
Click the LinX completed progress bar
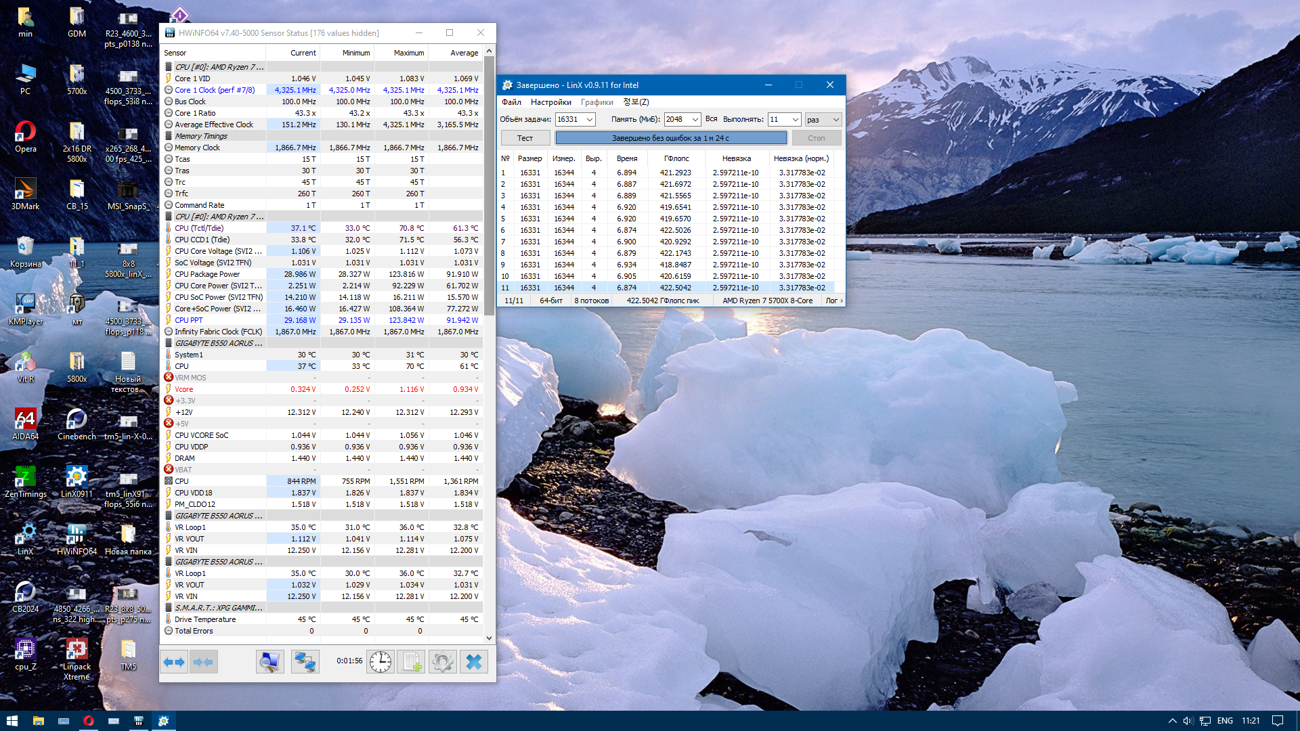pos(670,138)
